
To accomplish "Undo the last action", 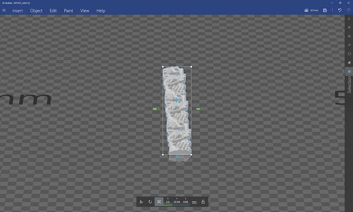I will tap(340, 10).
